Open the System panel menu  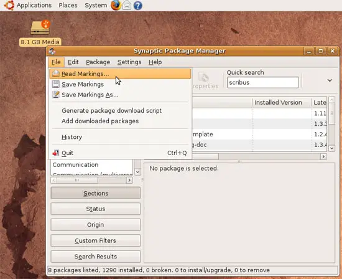click(96, 5)
